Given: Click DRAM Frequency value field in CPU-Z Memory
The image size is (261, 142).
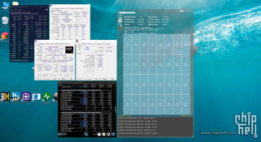Looking at the screenshot, I should pos(100,55).
